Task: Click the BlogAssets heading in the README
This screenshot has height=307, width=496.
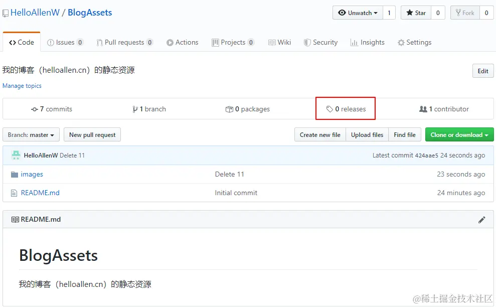Action: (x=59, y=255)
